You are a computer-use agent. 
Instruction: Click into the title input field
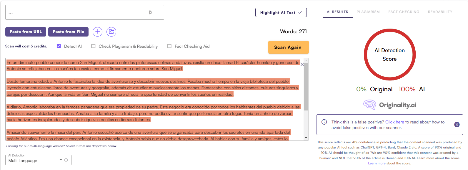point(76,12)
